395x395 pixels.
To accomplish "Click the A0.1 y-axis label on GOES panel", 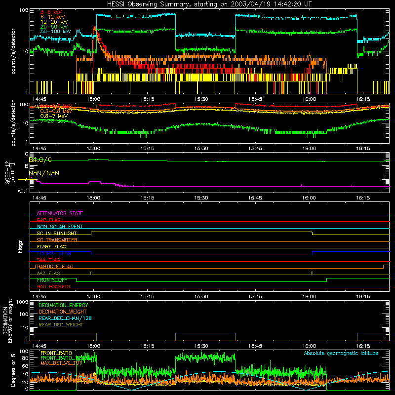I will [23, 192].
